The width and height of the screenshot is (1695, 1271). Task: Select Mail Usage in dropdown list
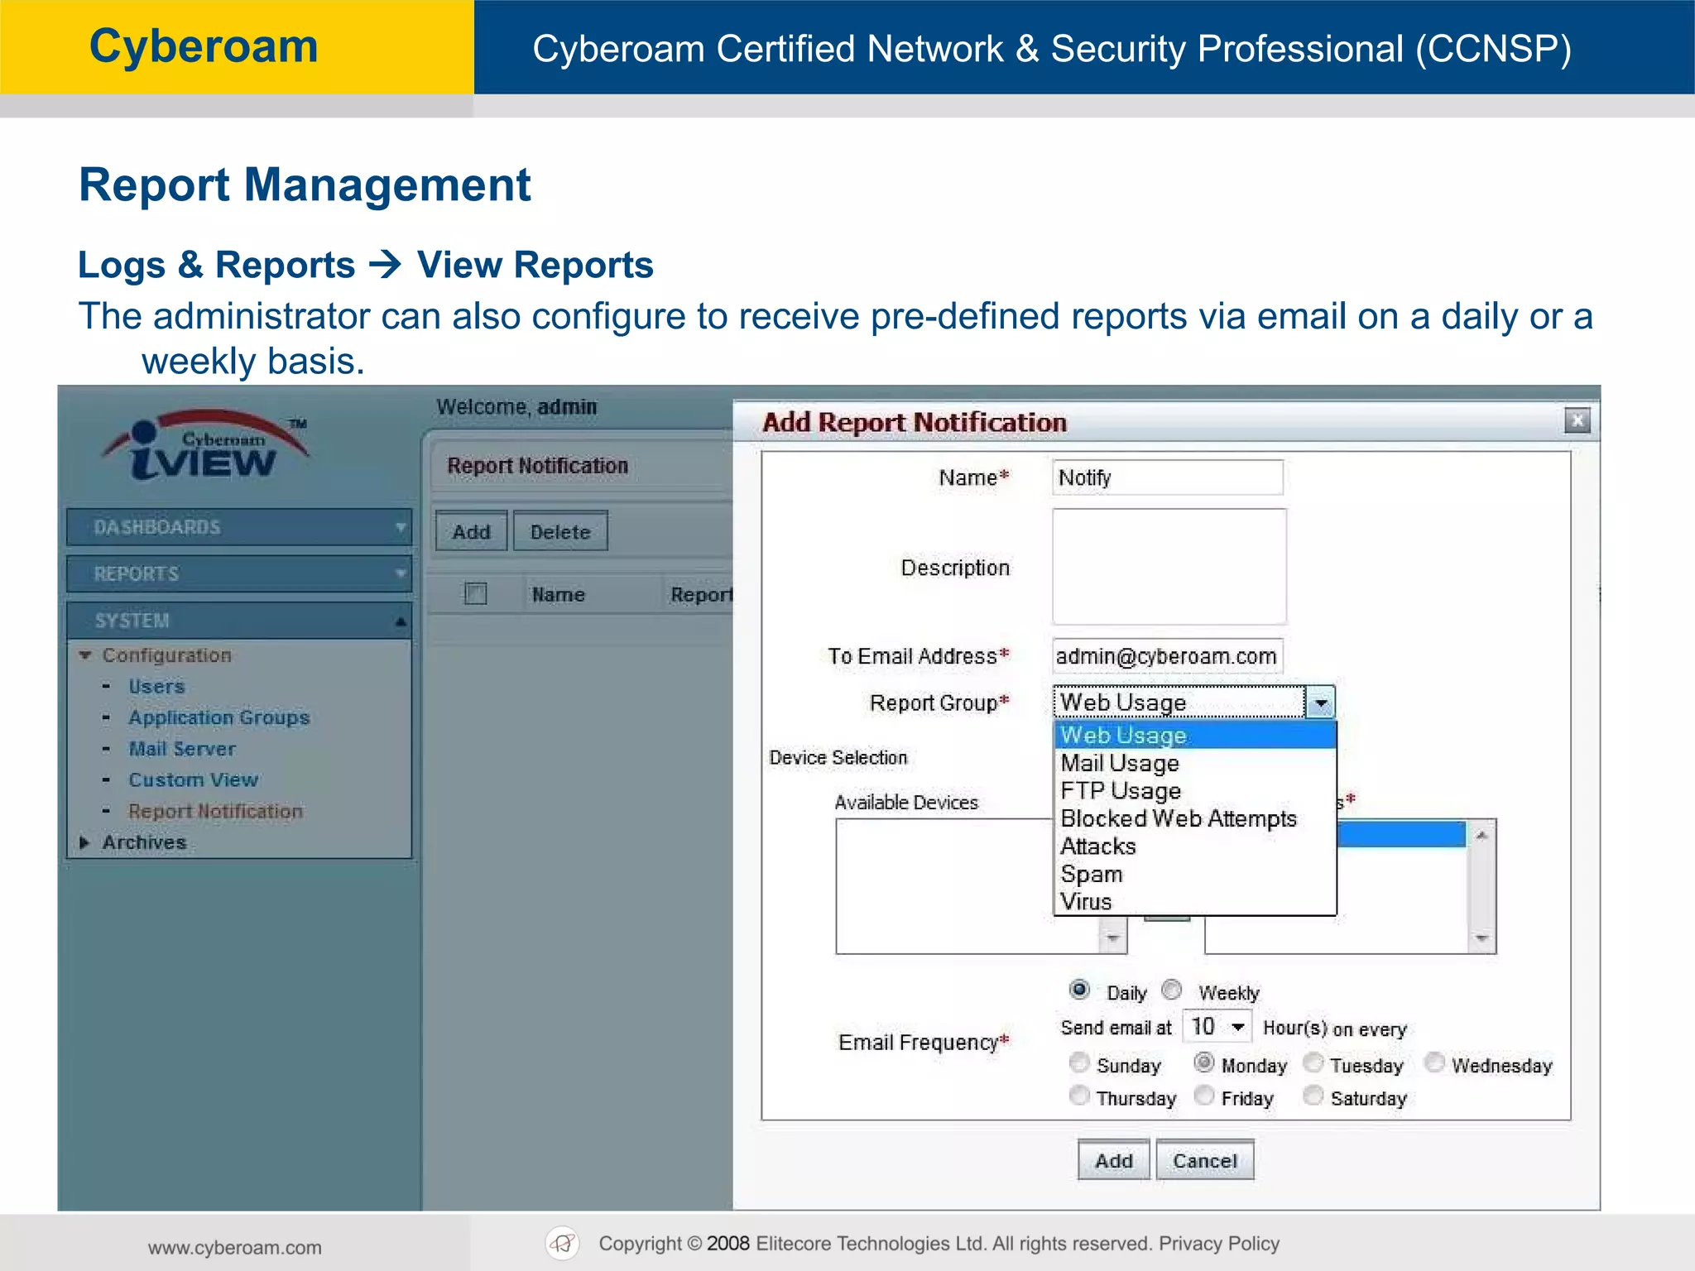tap(1195, 763)
